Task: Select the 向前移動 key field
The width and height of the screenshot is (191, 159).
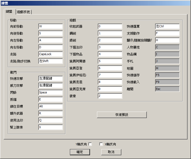Action: pyautogui.click(x=50, y=26)
